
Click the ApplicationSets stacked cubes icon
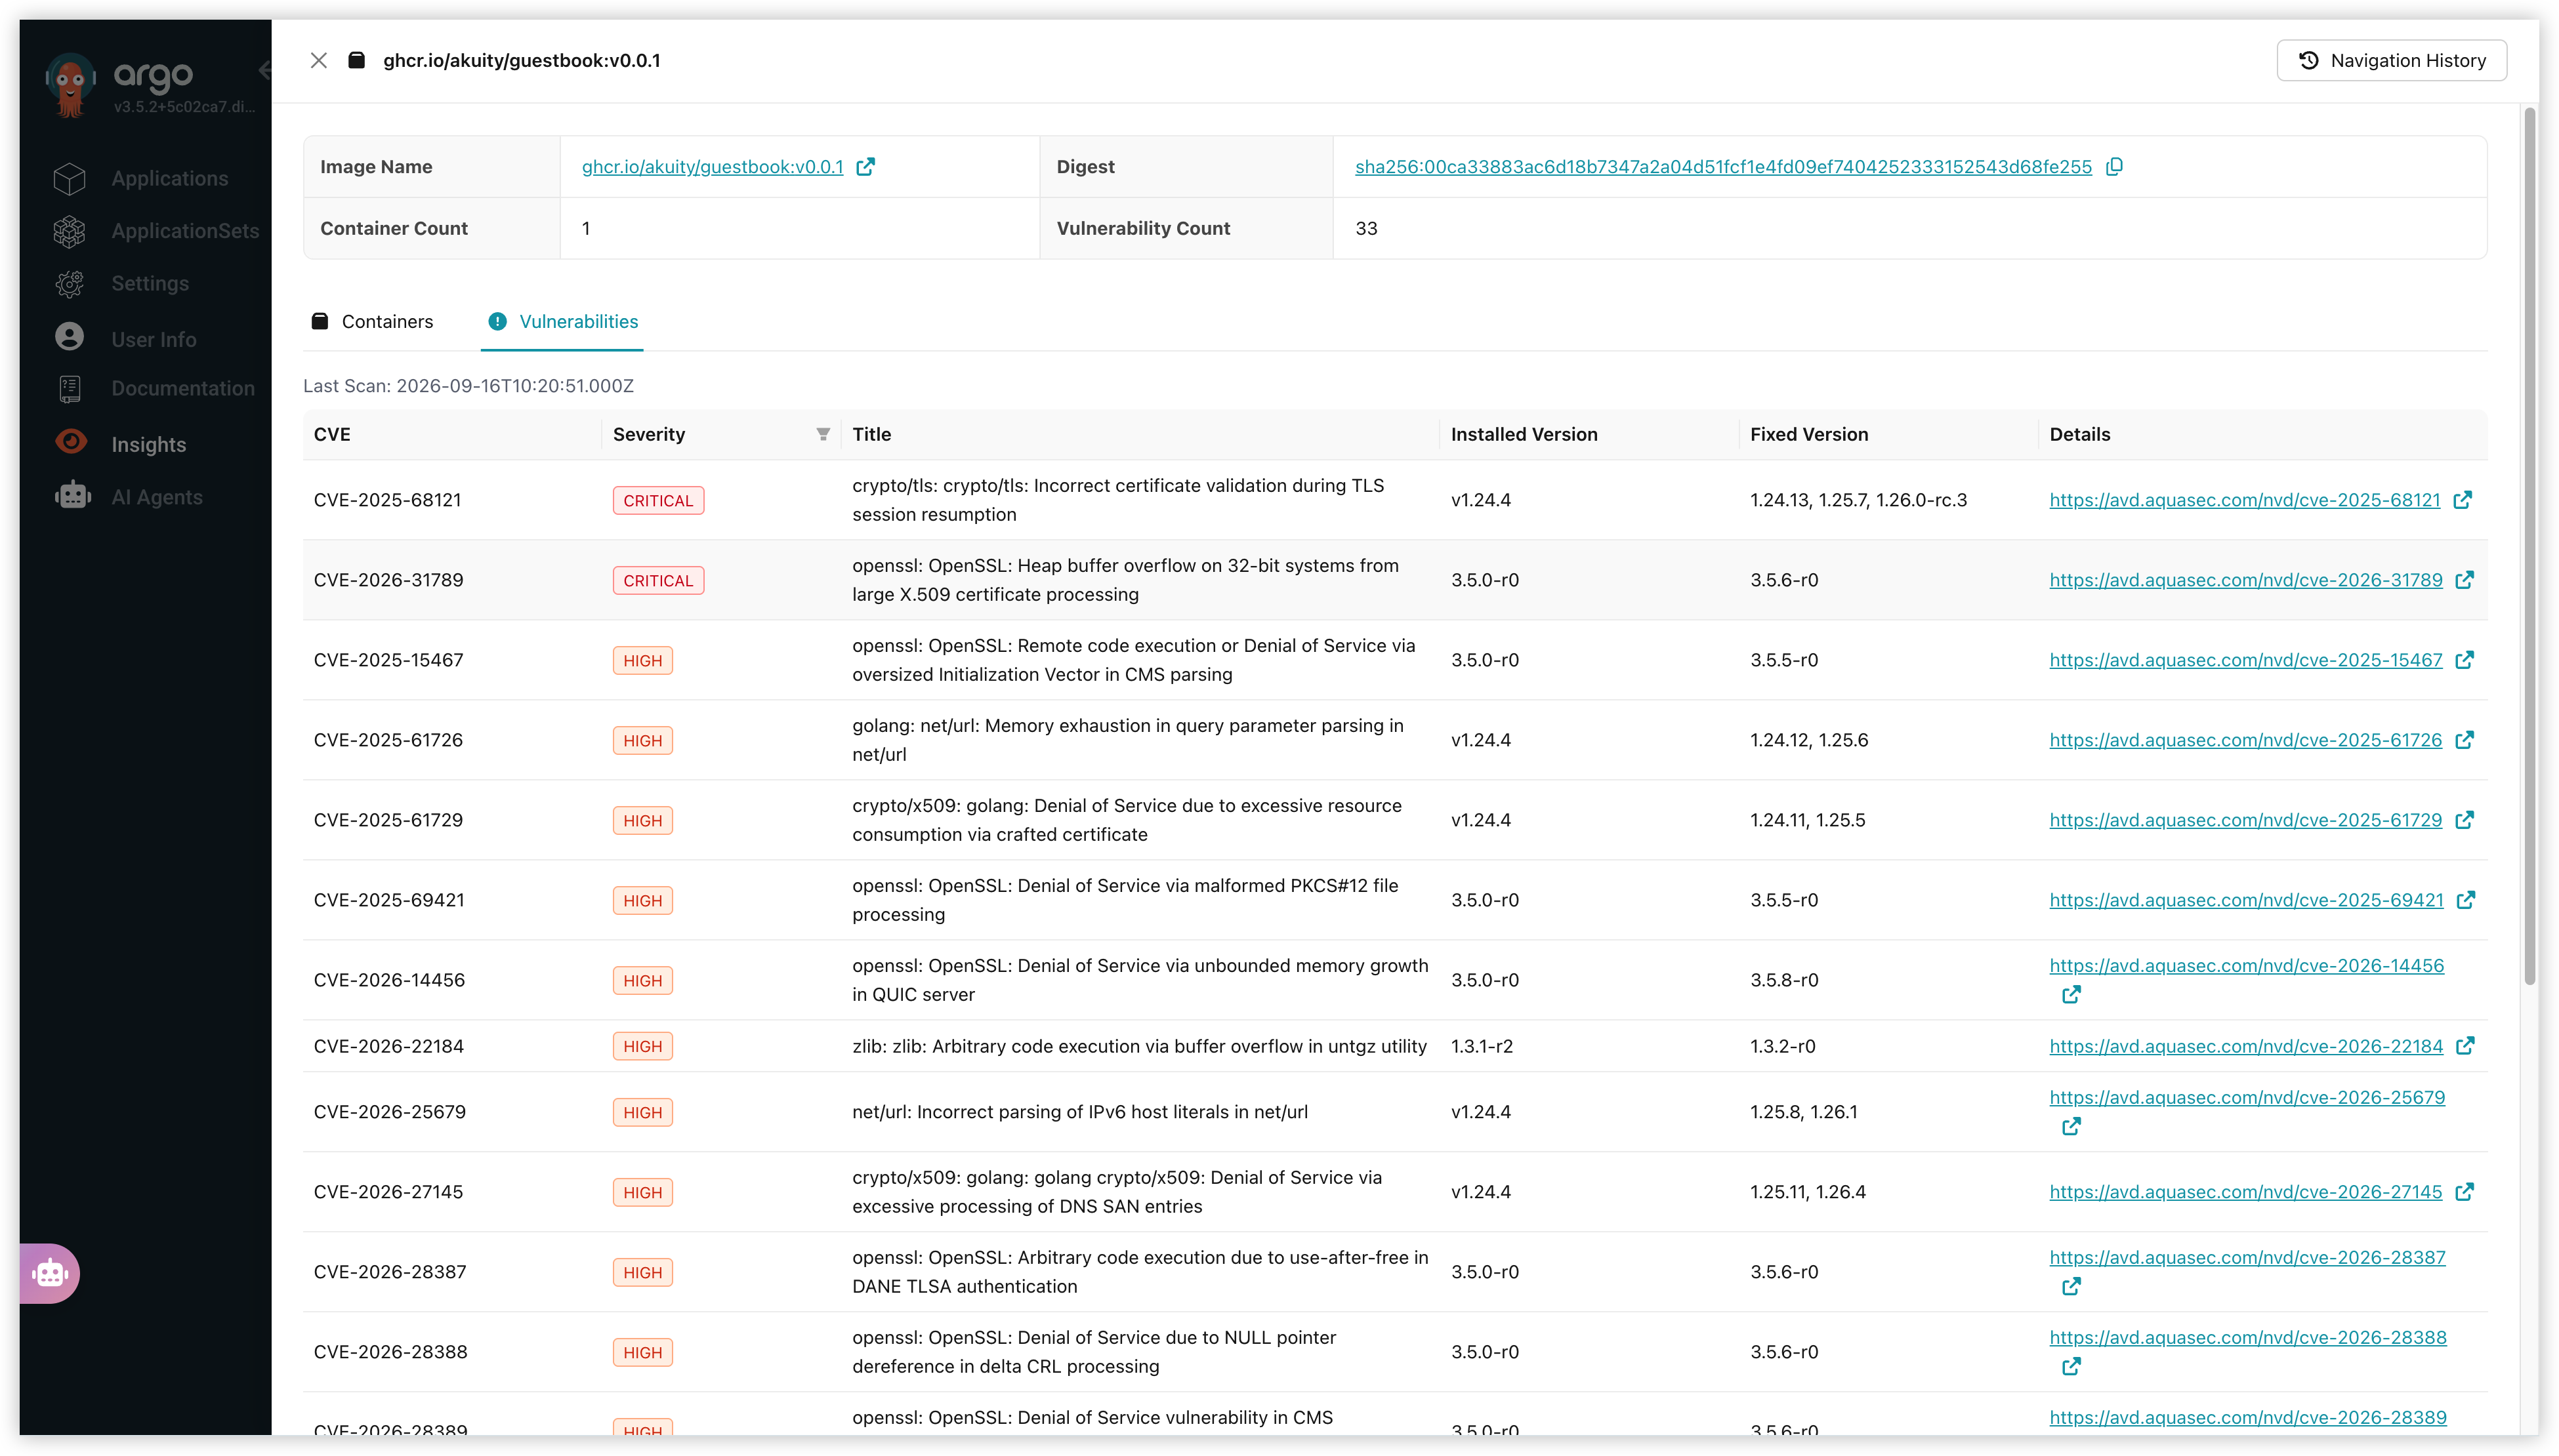point(70,231)
